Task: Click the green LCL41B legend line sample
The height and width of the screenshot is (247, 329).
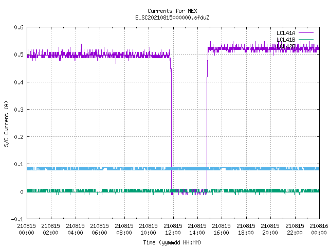Action: click(306, 39)
